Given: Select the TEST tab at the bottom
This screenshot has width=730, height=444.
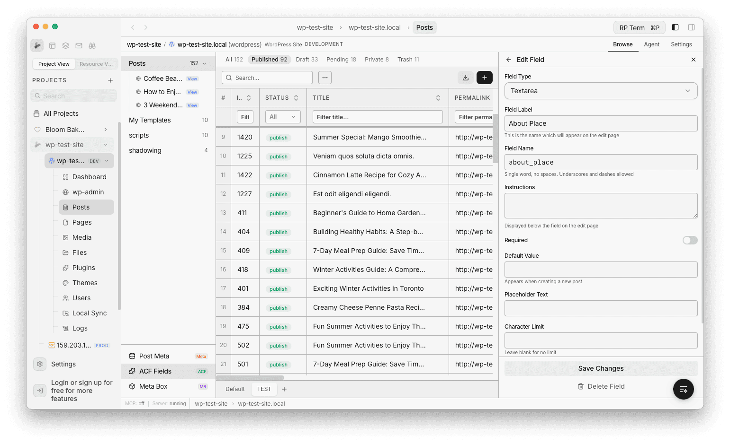Looking at the screenshot, I should [x=264, y=389].
